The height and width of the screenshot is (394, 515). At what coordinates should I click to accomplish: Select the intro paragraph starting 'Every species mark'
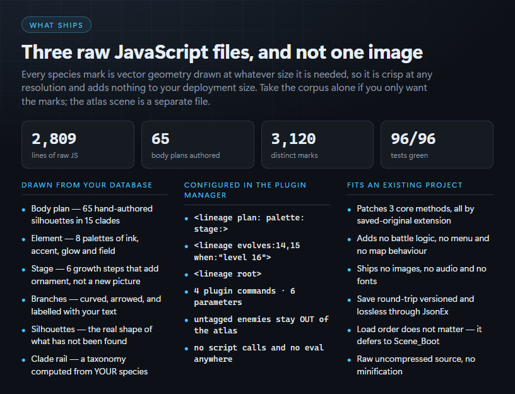[x=227, y=88]
